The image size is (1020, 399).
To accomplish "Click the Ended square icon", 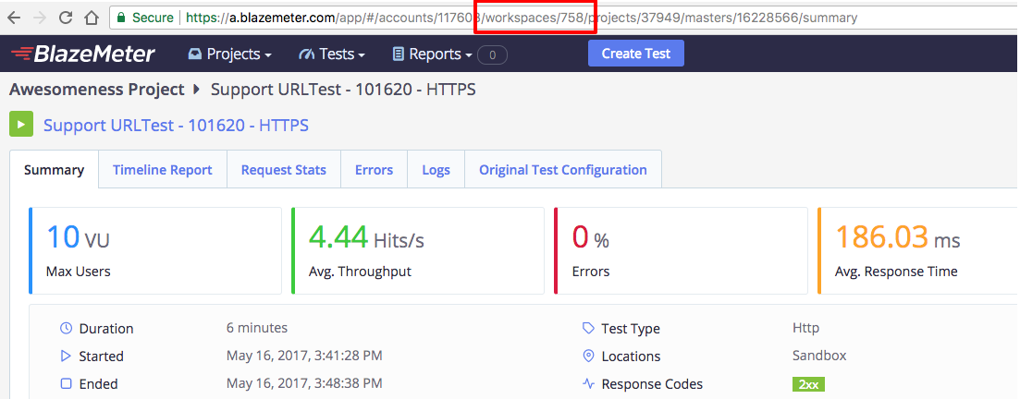I will [66, 383].
